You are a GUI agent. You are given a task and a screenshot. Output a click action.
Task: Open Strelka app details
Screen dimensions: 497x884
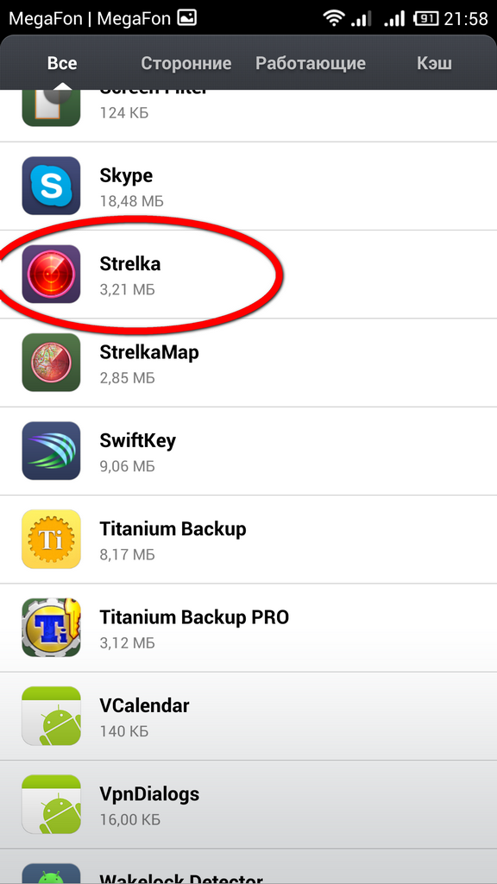coord(248,275)
